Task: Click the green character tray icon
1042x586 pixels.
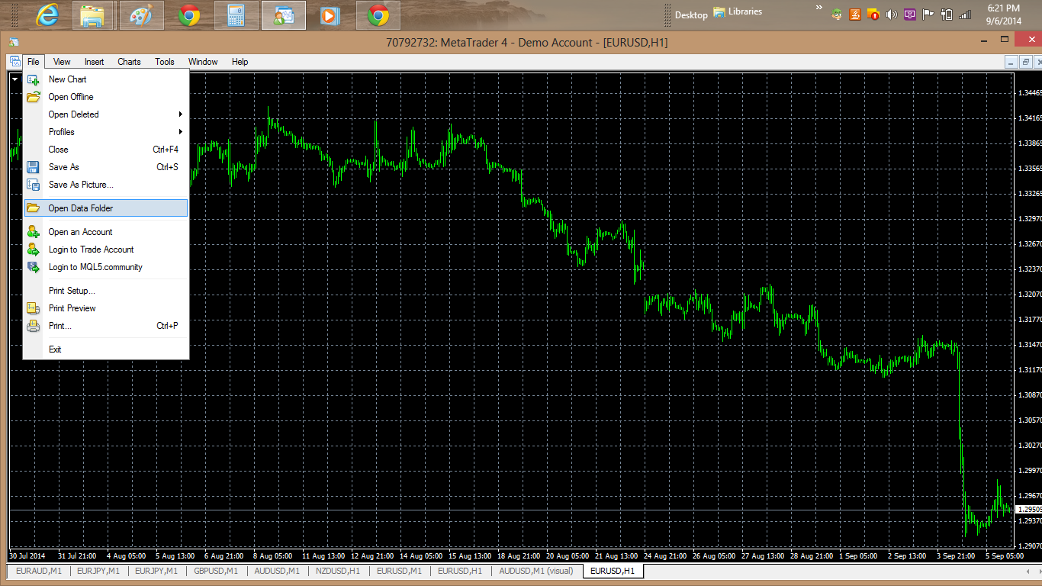Action: click(x=838, y=14)
